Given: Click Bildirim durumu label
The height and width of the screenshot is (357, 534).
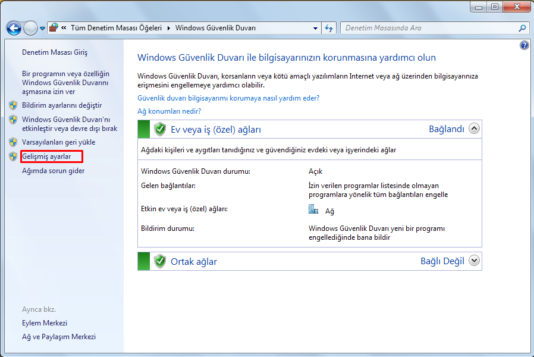Looking at the screenshot, I should click(168, 228).
